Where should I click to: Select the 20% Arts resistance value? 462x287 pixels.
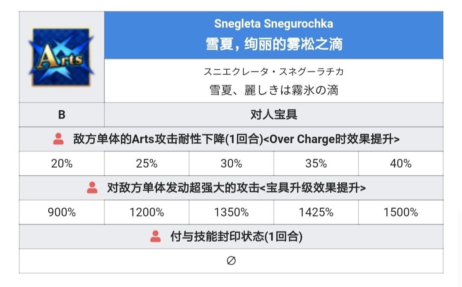pos(62,164)
